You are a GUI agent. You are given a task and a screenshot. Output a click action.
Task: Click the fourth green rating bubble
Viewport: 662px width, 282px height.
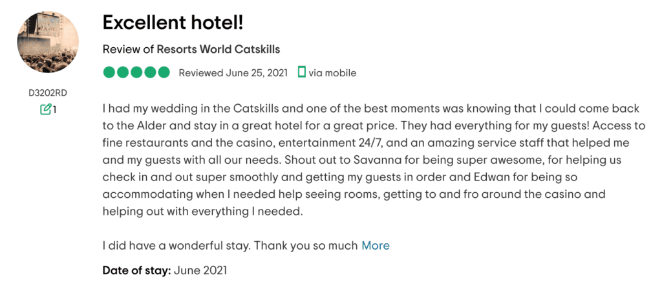pyautogui.click(x=150, y=72)
